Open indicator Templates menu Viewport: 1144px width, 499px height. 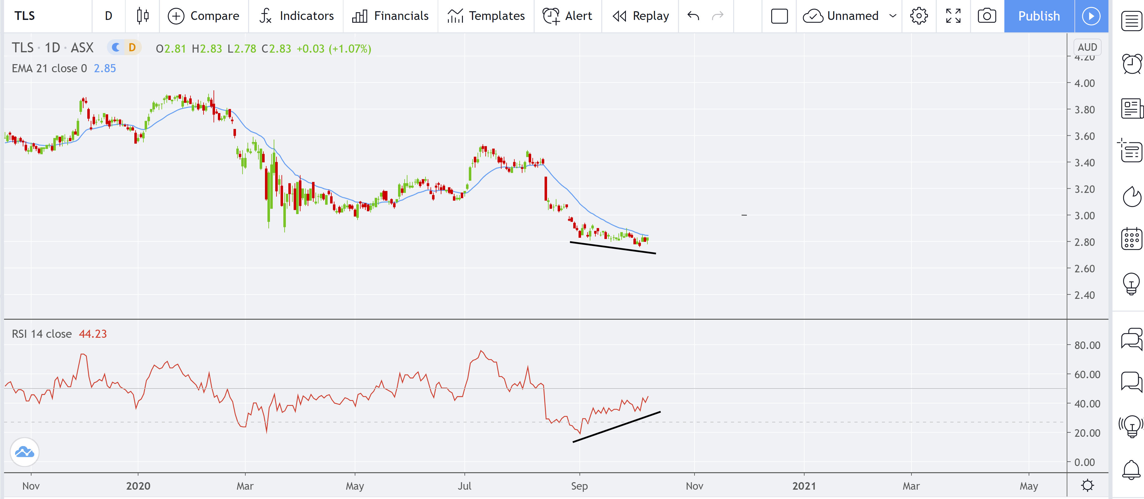pyautogui.click(x=486, y=16)
